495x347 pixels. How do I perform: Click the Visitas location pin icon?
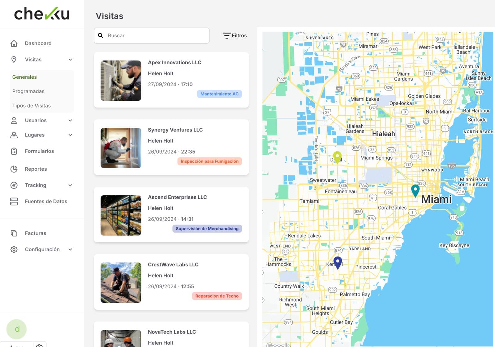[x=14, y=59]
